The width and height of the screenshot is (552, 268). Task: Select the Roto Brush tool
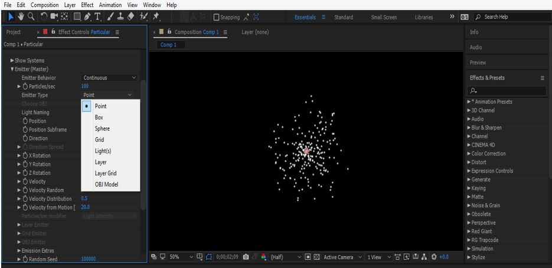pos(143,16)
